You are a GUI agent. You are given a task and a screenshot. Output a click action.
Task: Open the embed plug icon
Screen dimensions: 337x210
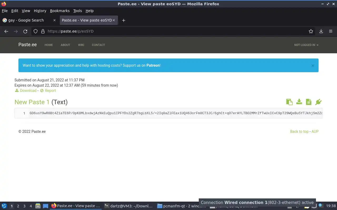pyautogui.click(x=318, y=102)
